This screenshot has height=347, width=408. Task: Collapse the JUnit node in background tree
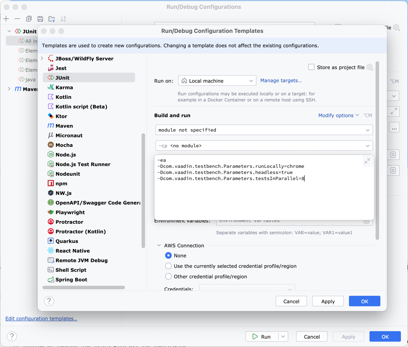click(x=9, y=31)
